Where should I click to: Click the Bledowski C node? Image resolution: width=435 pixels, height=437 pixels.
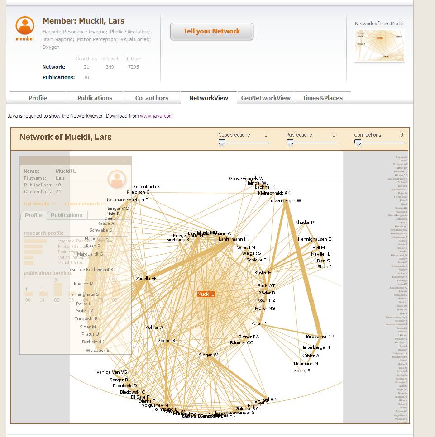[x=133, y=392]
